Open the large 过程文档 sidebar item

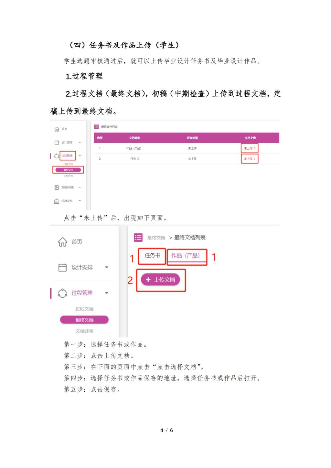coord(84,309)
